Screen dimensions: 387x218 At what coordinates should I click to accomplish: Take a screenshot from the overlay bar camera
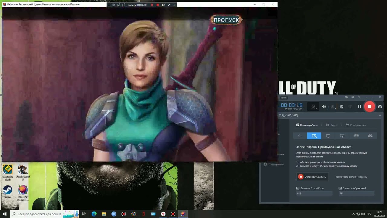(x=164, y=5)
